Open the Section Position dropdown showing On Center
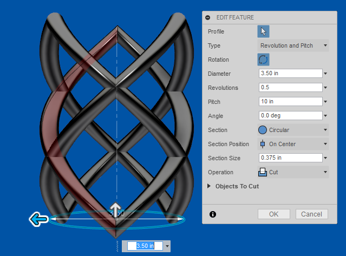The height and width of the screenshot is (256, 346). coord(293,144)
